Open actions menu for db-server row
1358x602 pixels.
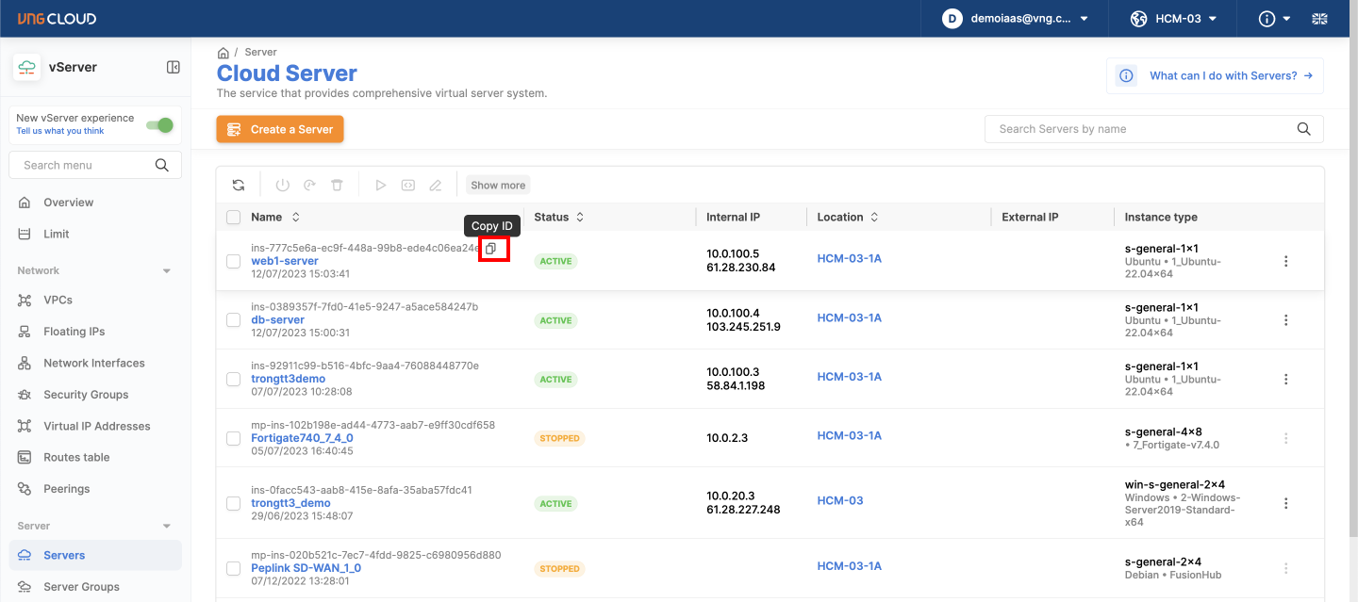[x=1285, y=320]
